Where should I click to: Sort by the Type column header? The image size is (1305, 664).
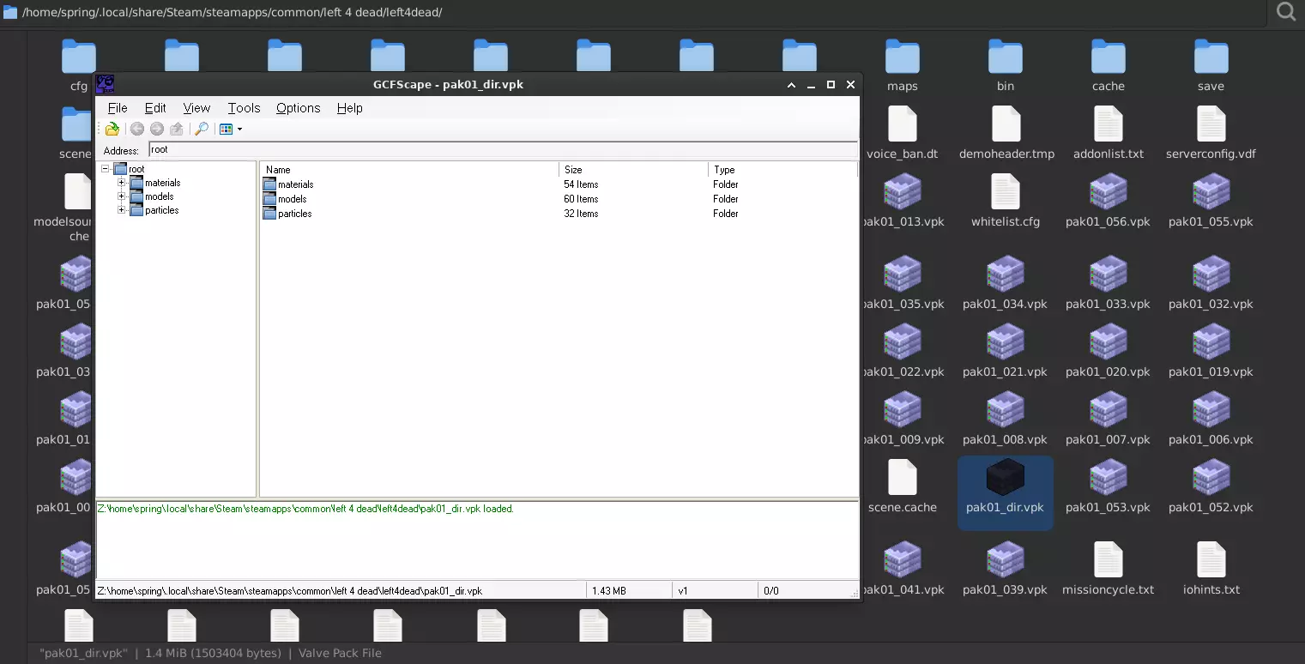[782, 170]
